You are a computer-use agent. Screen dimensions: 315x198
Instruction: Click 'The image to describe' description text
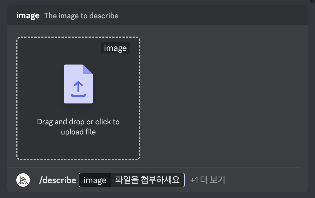click(x=81, y=16)
